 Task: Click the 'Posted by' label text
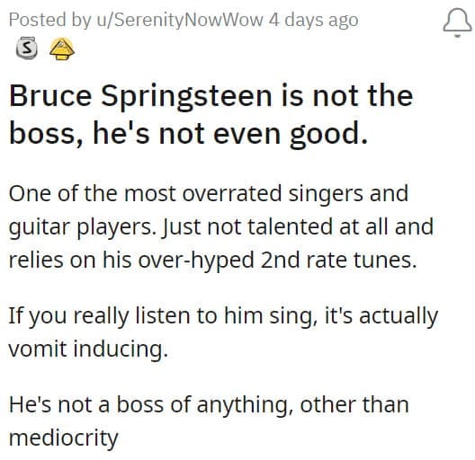49,20
